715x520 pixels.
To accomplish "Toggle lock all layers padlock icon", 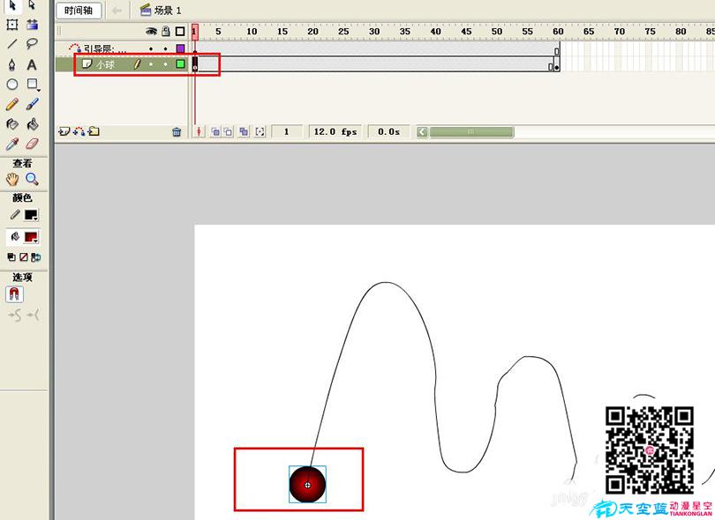I will [166, 31].
